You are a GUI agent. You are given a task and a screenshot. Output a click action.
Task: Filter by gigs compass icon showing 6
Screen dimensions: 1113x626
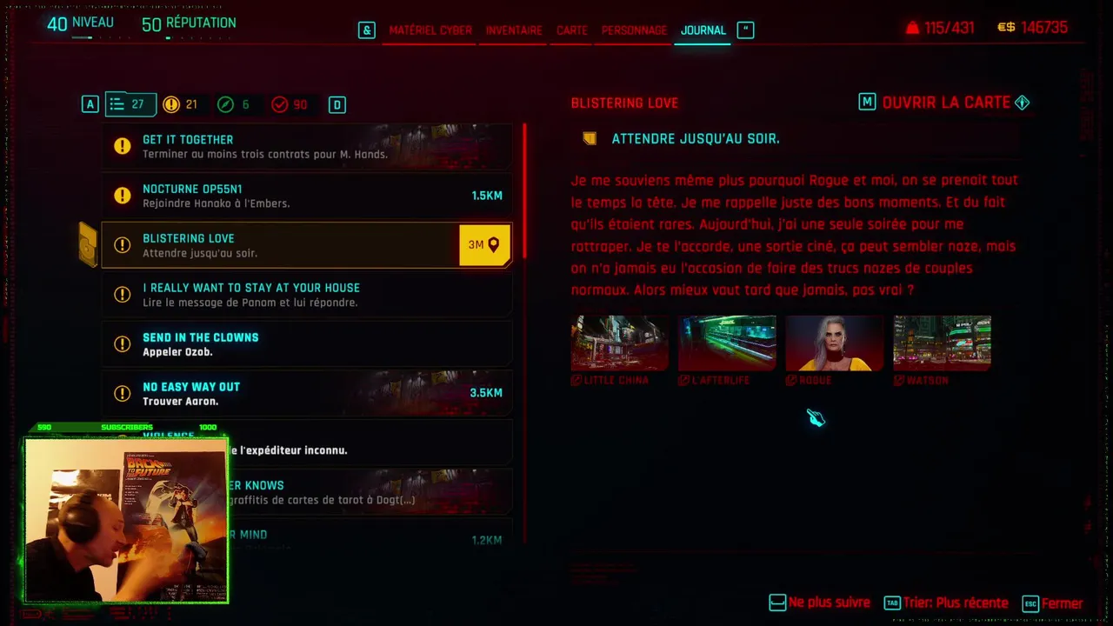[x=225, y=104]
